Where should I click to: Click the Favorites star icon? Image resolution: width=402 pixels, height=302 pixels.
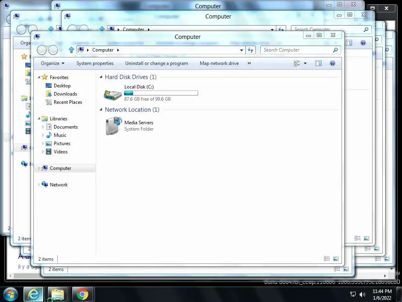45,77
